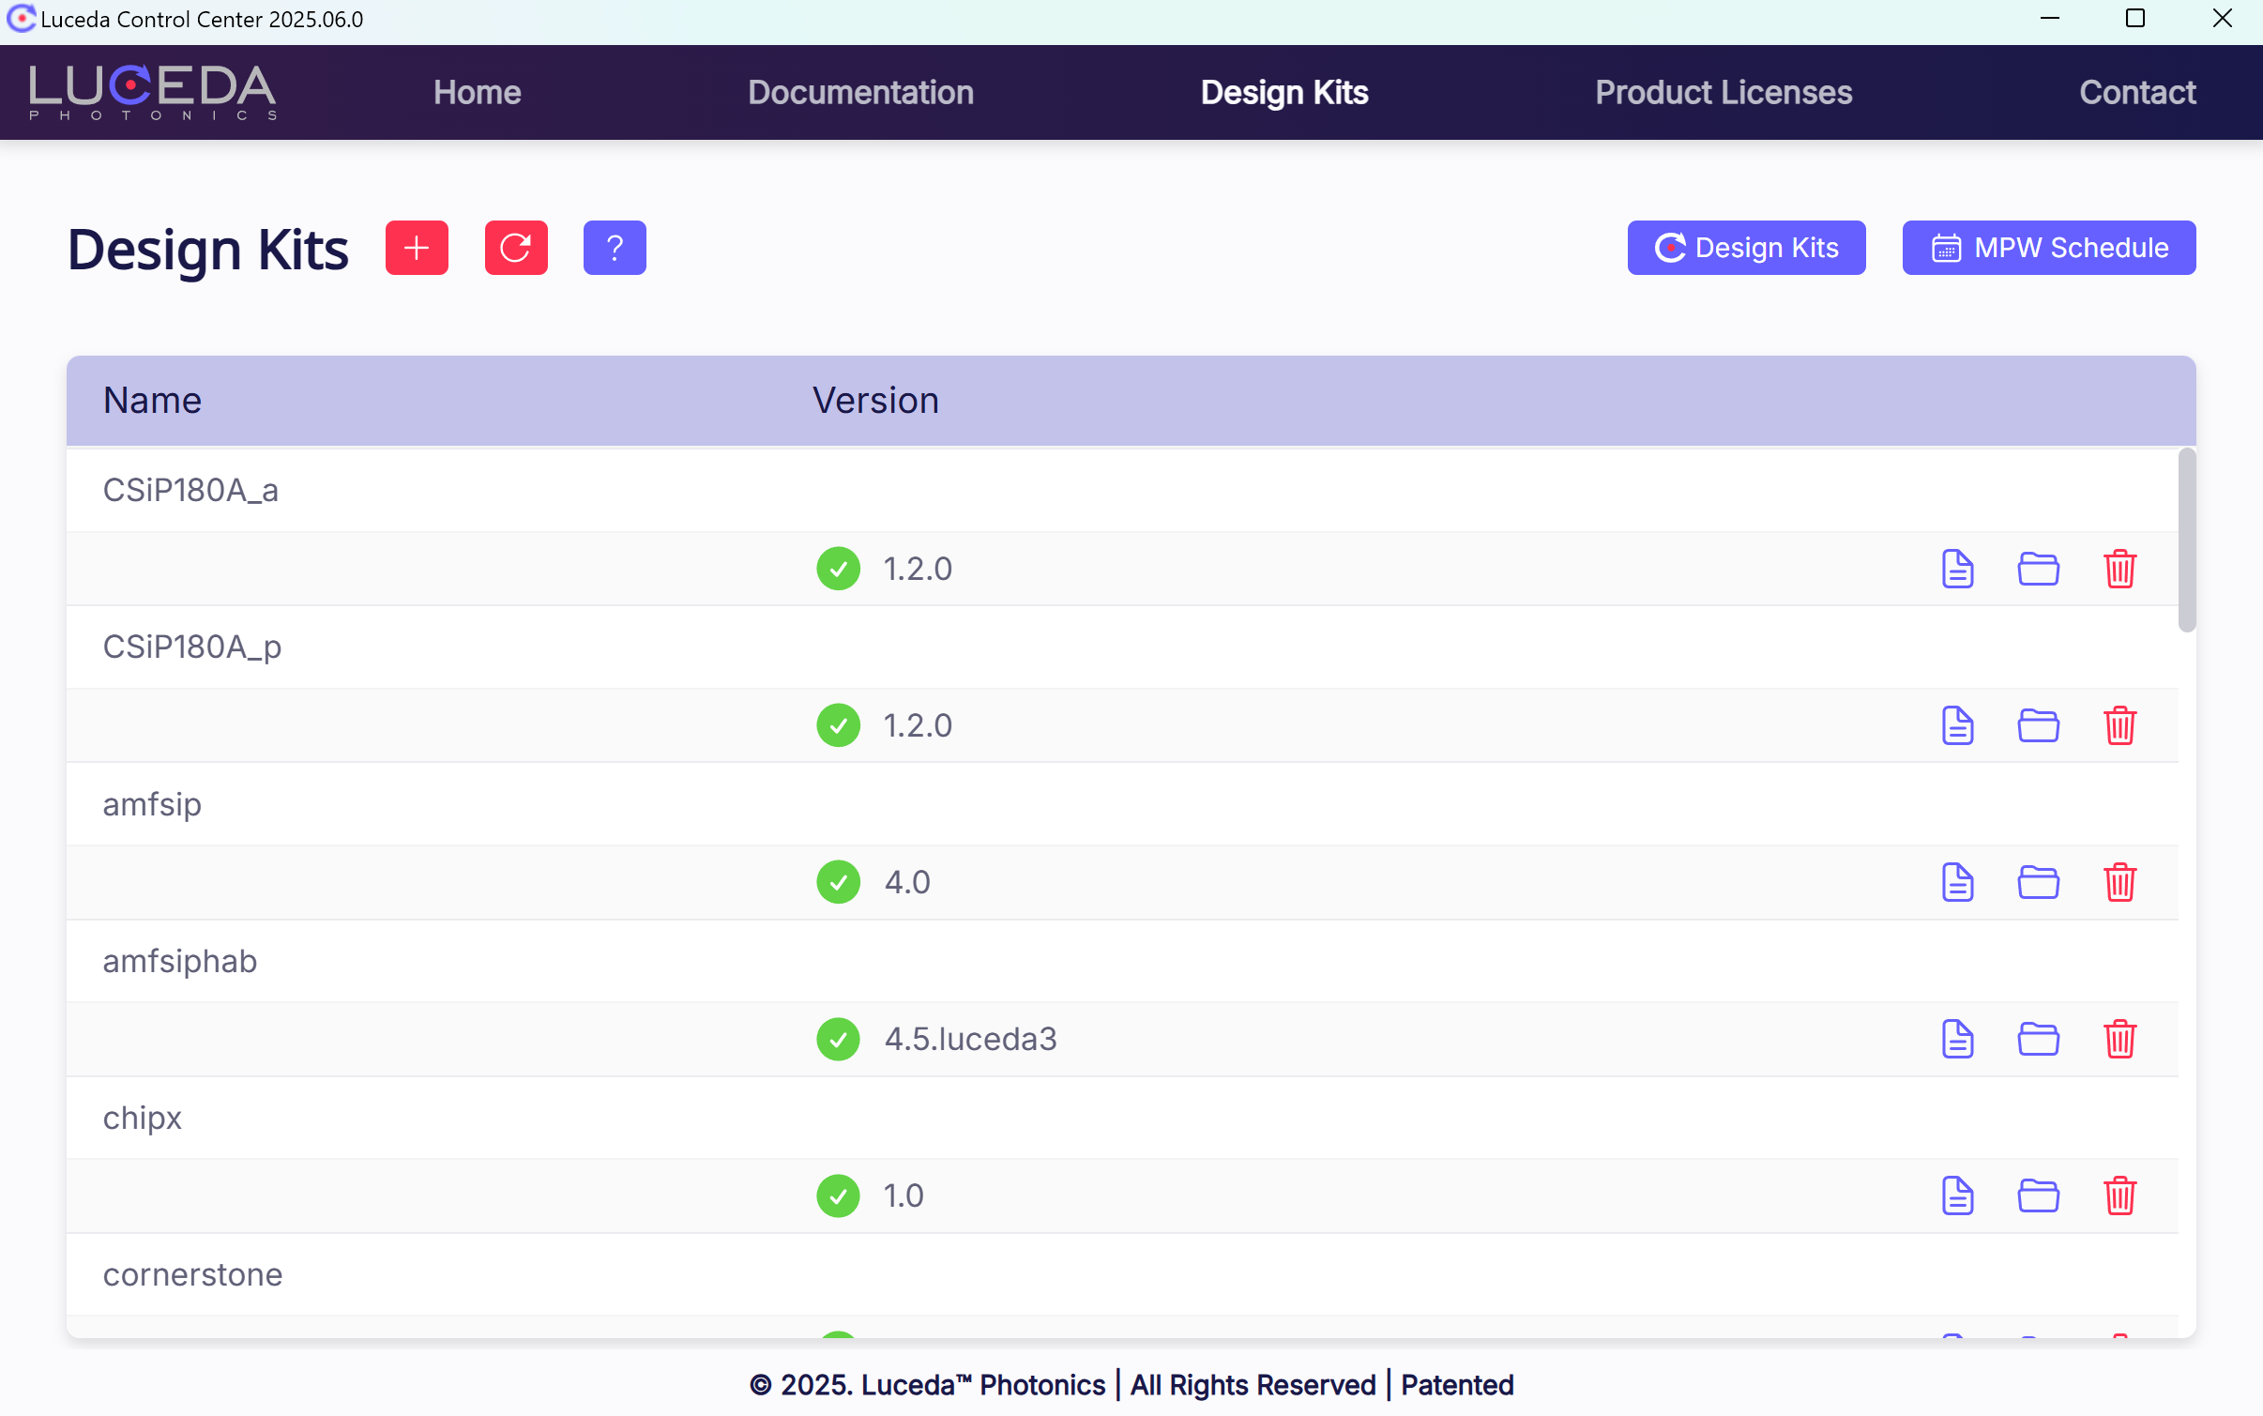Select the CSiP180A_p kit name
Viewport: 2263px width, 1416px height.
[x=192, y=647]
